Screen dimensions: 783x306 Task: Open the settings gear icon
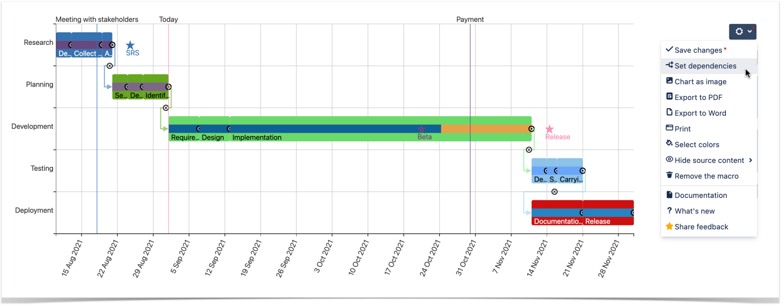[x=739, y=31]
